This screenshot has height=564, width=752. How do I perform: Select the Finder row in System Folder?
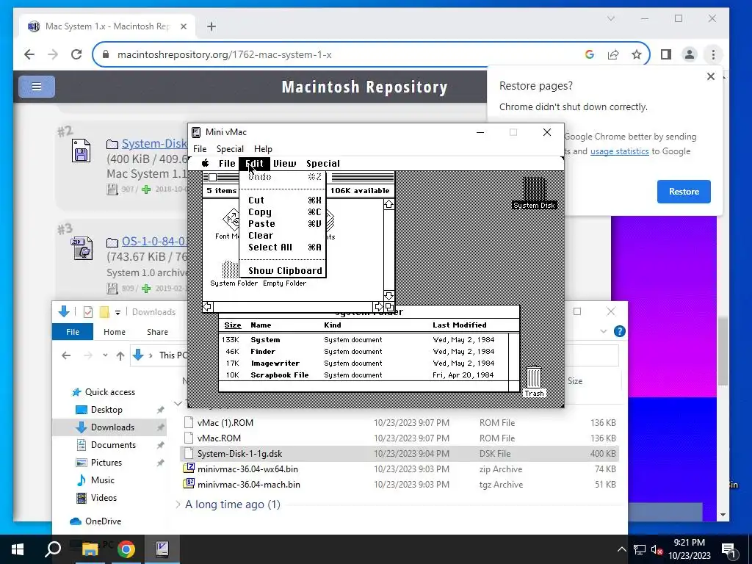click(363, 351)
